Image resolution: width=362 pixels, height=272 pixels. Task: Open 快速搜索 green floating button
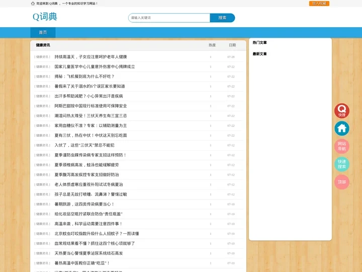(342, 164)
